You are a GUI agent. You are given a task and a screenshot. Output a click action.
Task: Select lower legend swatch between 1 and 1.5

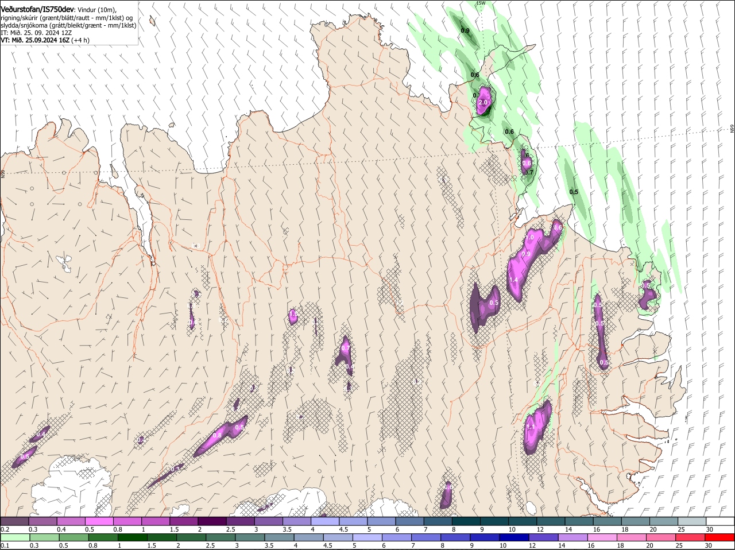[x=132, y=538]
